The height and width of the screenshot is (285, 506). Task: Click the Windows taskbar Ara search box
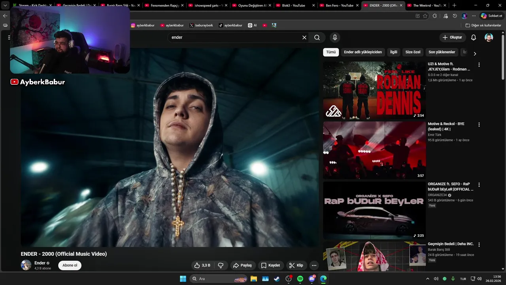tap(219, 279)
